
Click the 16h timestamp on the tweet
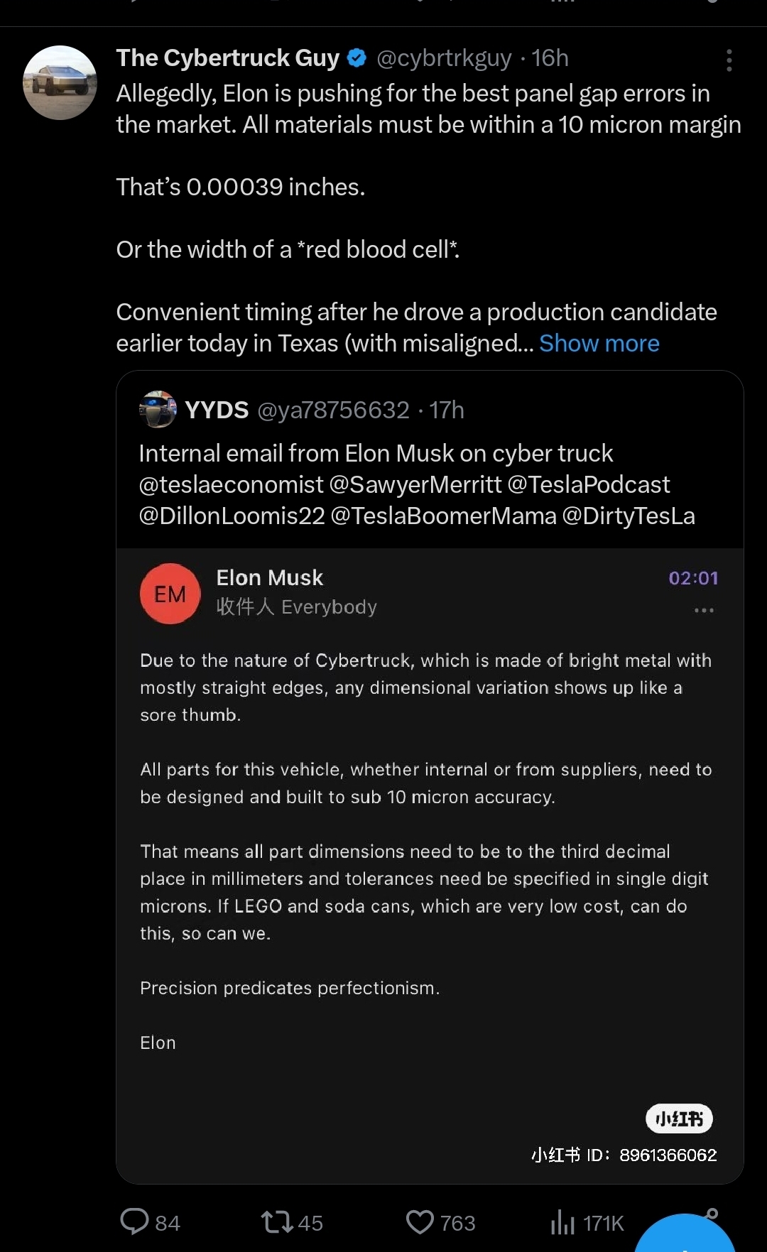[x=550, y=58]
